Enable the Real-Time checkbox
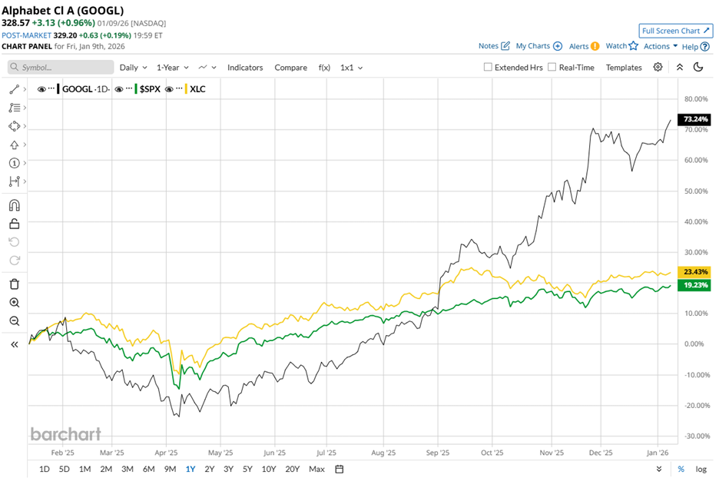The image size is (719, 488). point(552,68)
